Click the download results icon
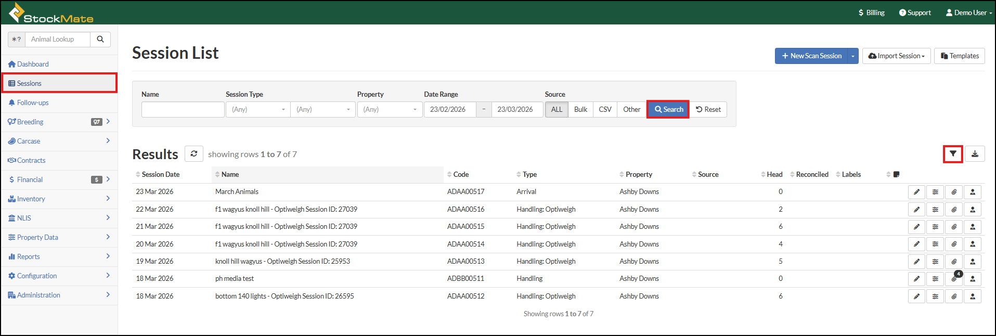996x336 pixels. coord(975,154)
